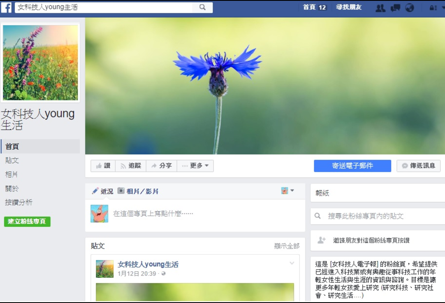Click the 貼文 section heading
Image resolution: width=445 pixels, height=303 pixels.
click(98, 246)
